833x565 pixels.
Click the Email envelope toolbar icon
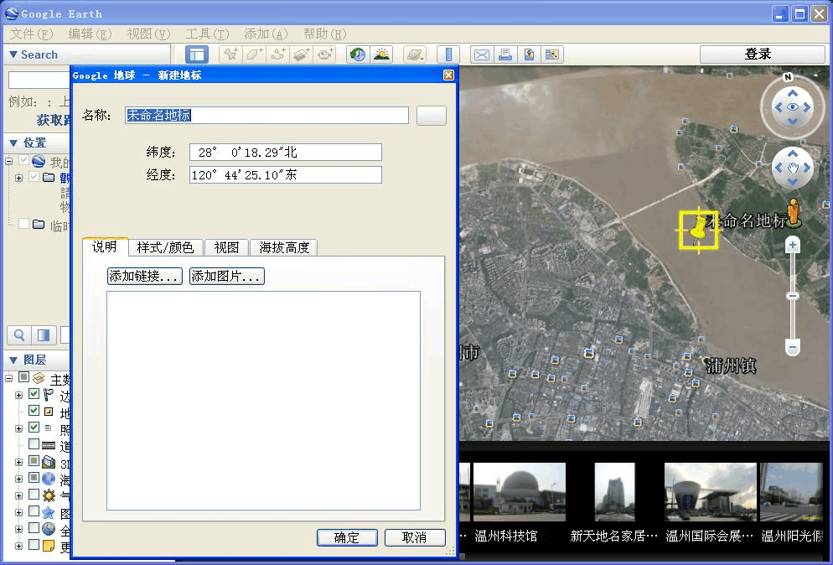click(x=482, y=54)
